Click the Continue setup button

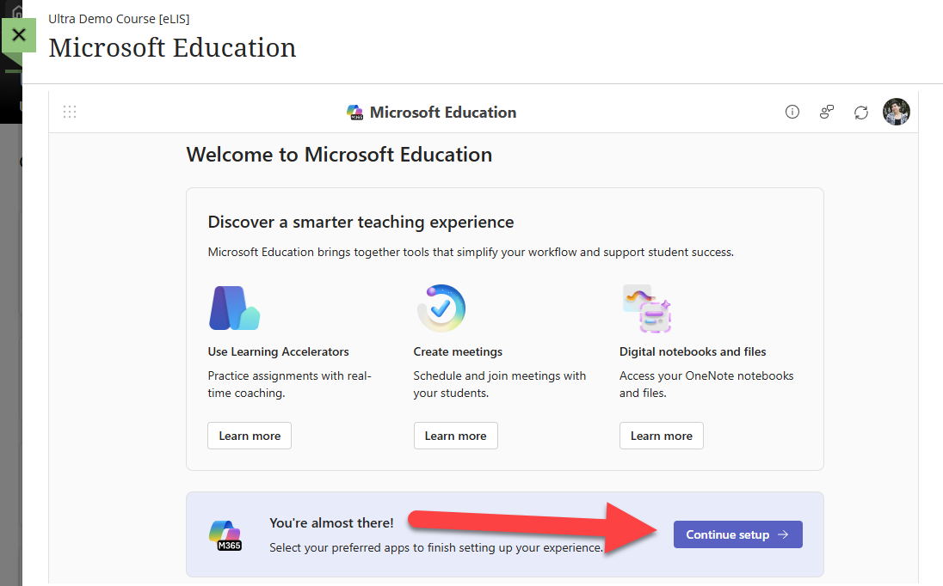[x=738, y=534]
